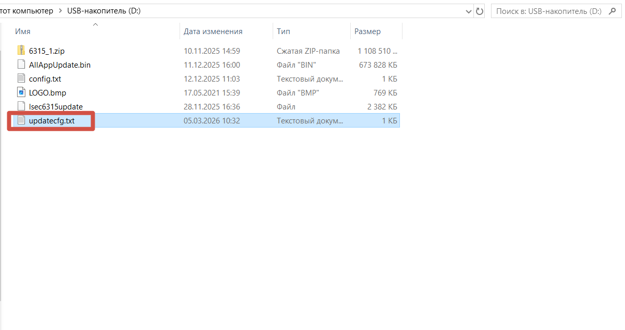Viewport: 625px width, 330px height.
Task: Select the AllAppUpdate.bin file icon
Action: pos(21,65)
